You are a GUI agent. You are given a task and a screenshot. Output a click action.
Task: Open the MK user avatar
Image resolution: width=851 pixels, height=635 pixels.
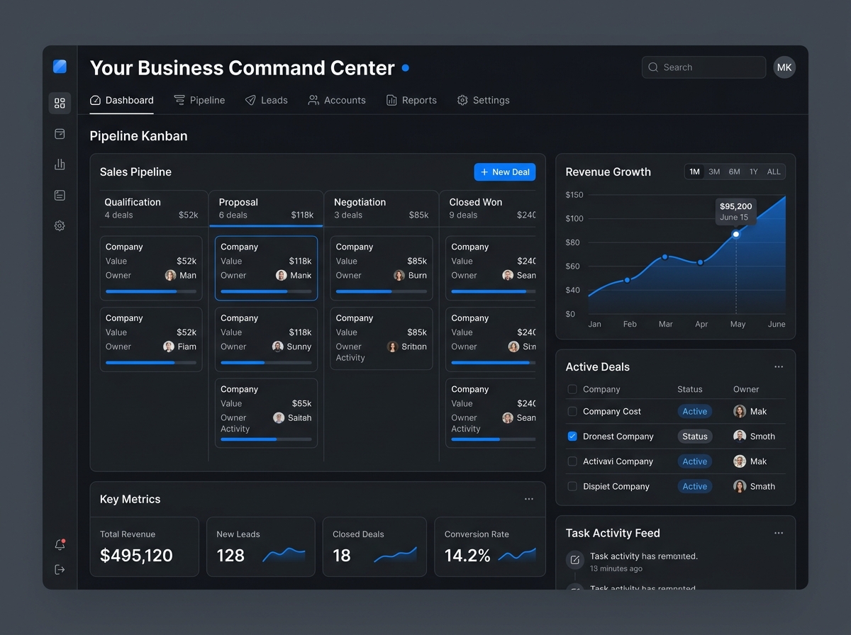[x=784, y=67]
